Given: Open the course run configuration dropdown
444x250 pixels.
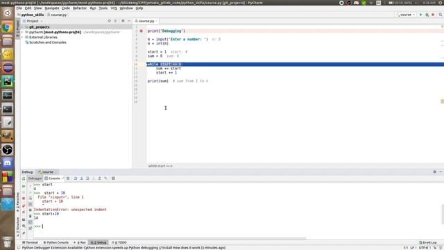Looking at the screenshot, I should [x=406, y=15].
